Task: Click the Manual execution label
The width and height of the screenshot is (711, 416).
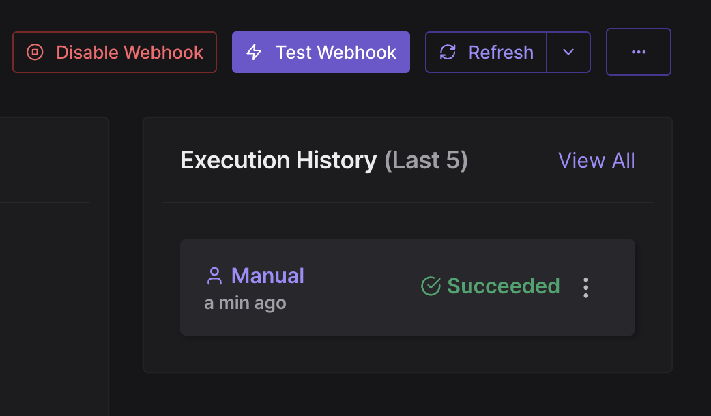Action: tap(267, 276)
